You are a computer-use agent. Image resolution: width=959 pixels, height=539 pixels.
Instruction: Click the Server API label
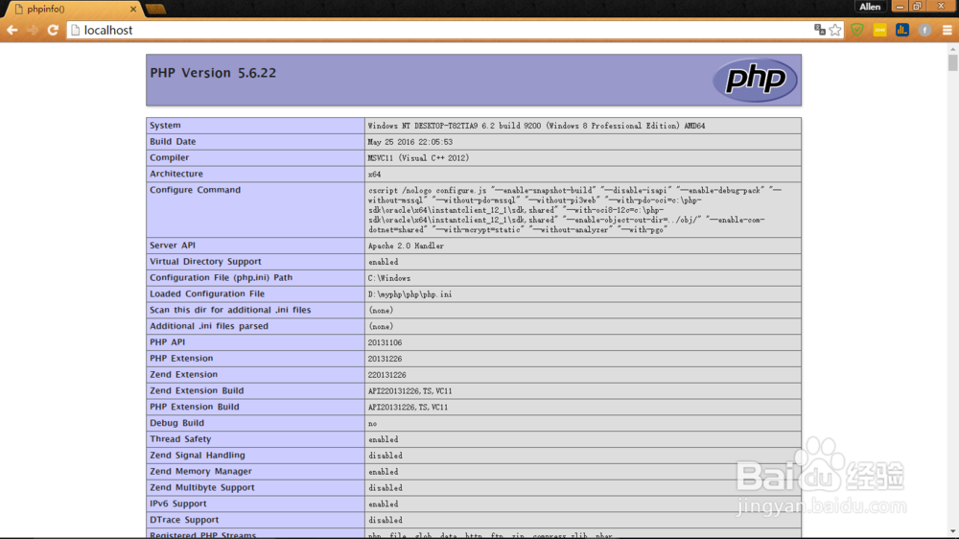point(173,246)
